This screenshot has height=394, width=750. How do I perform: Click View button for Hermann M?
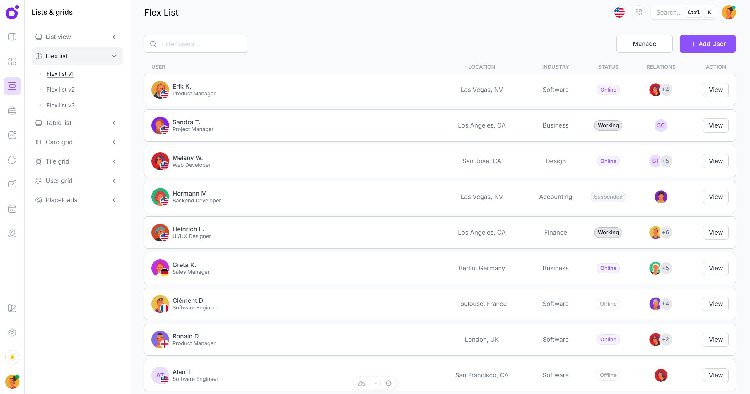coord(715,197)
